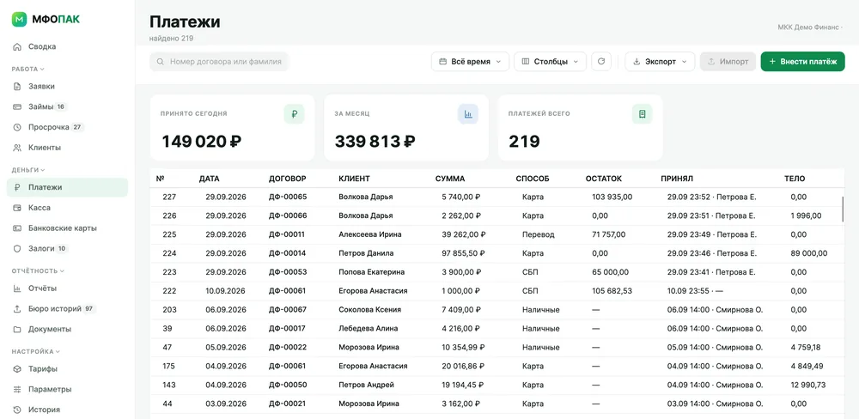Image resolution: width=859 pixels, height=419 pixels.
Task: Click amount 10 354,99 ₽
Action: pos(464,348)
